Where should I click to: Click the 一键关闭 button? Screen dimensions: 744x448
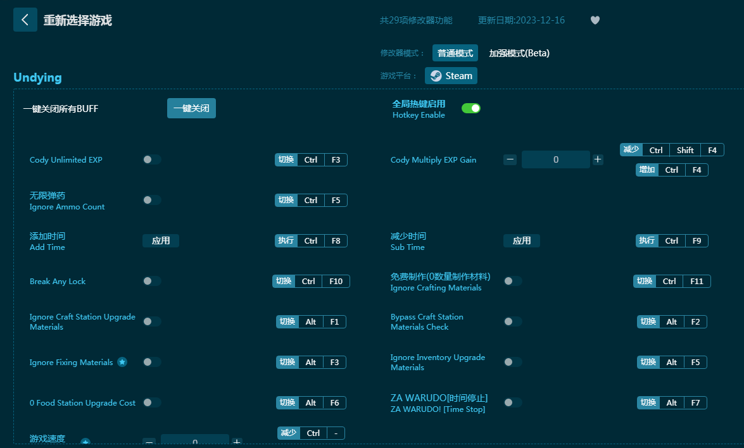[x=191, y=108]
